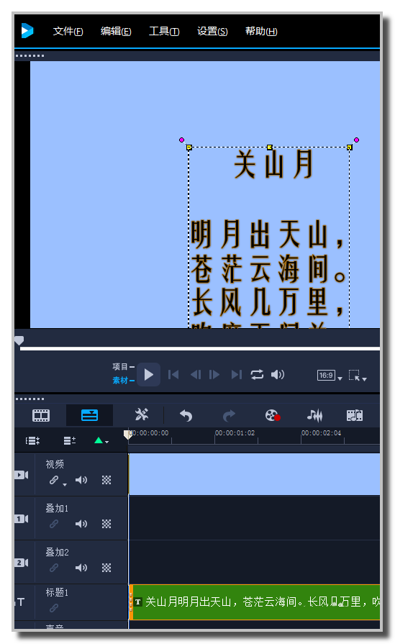Toggle the 标题1 track T icon
Screen dimensions: 395x644
coord(21,602)
